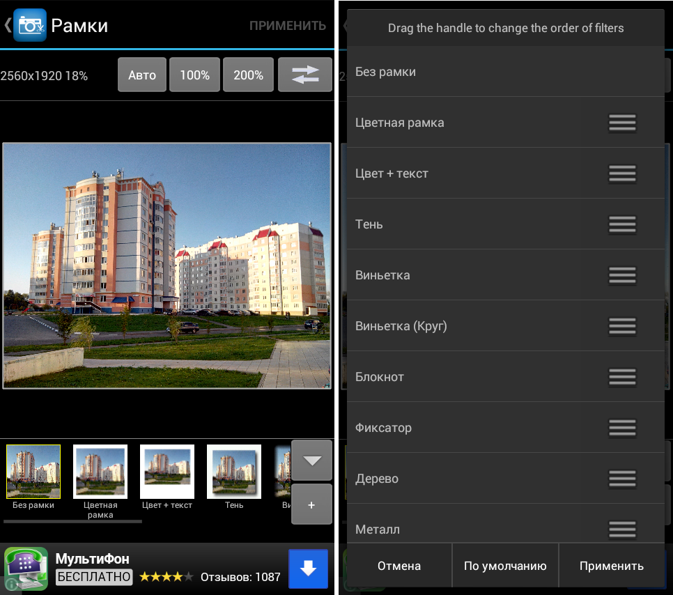Tap the drag handle for Виньетка (Круг)
The image size is (673, 595).
coord(622,326)
